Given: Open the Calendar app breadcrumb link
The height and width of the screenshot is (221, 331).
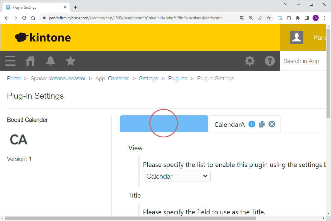Looking at the screenshot, I should pos(118,79).
